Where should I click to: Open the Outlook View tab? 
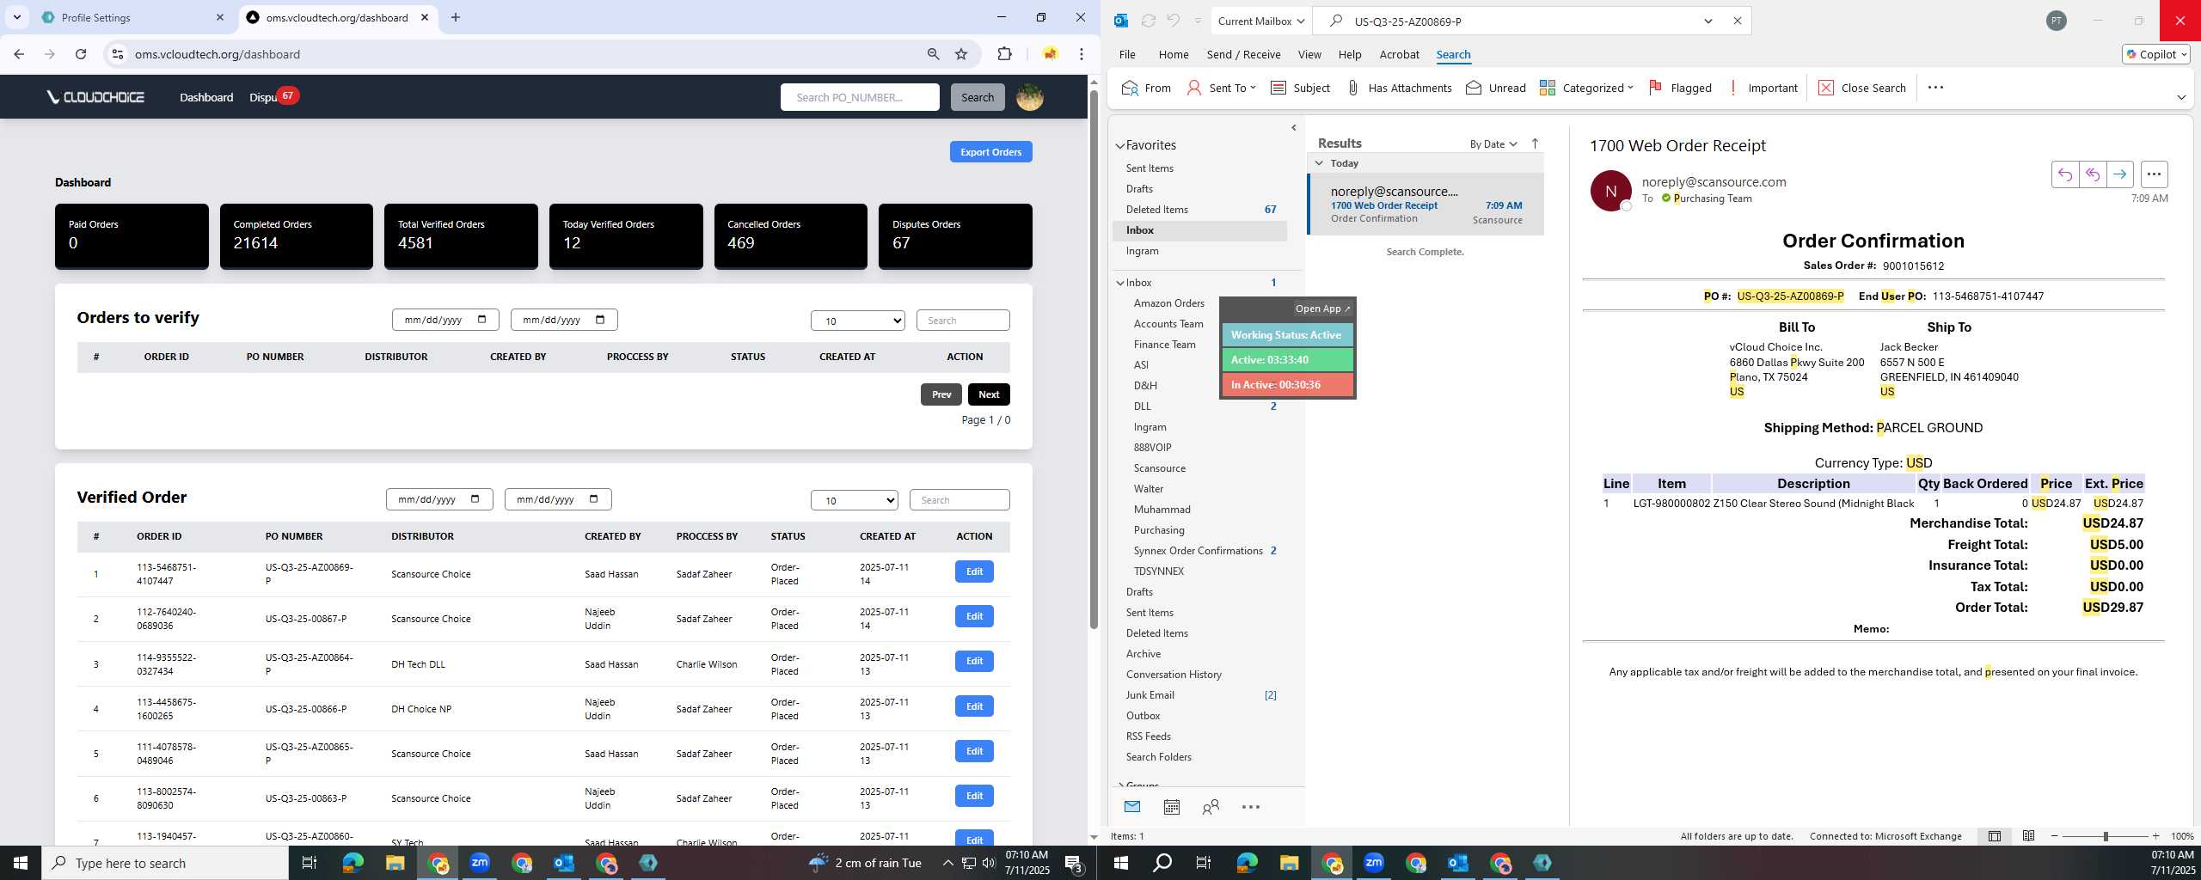(x=1309, y=54)
